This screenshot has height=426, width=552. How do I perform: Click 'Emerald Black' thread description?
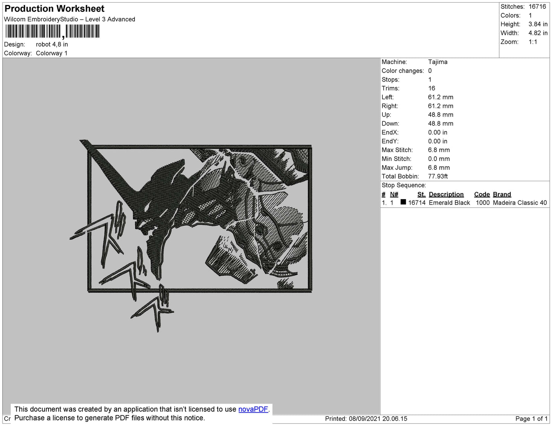(449, 203)
